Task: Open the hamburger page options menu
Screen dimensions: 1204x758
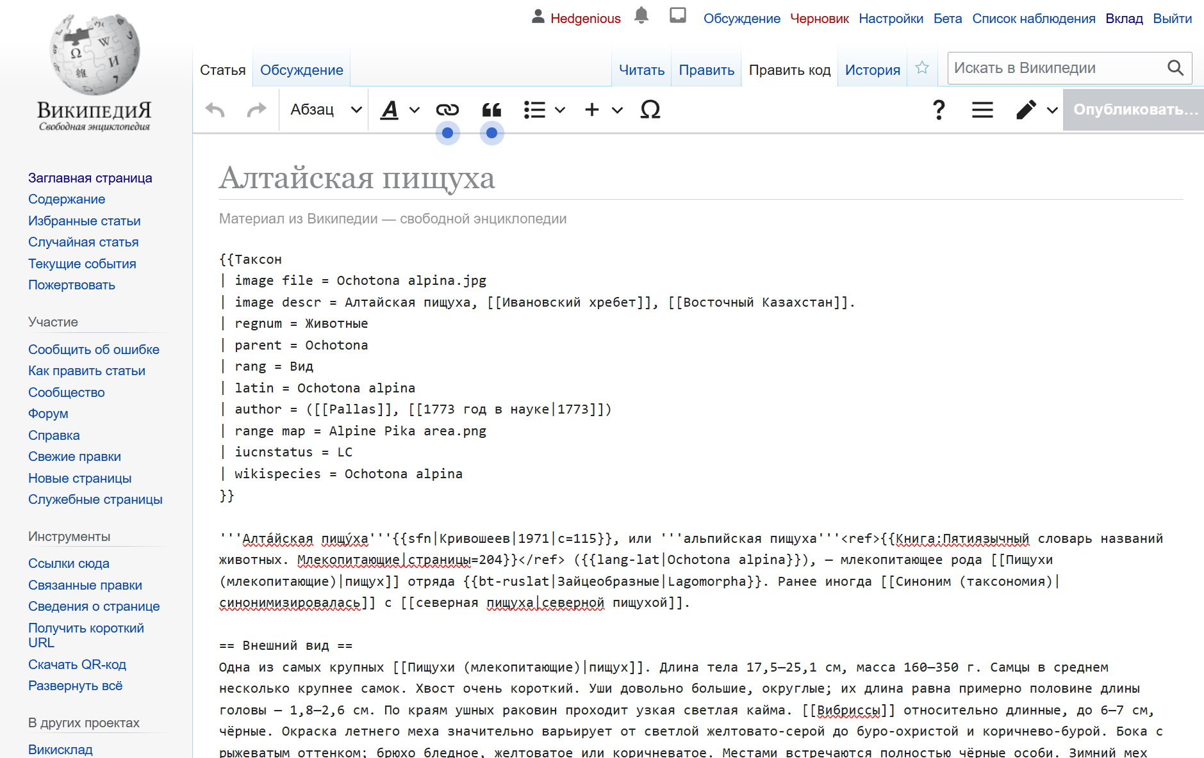Action: [982, 110]
